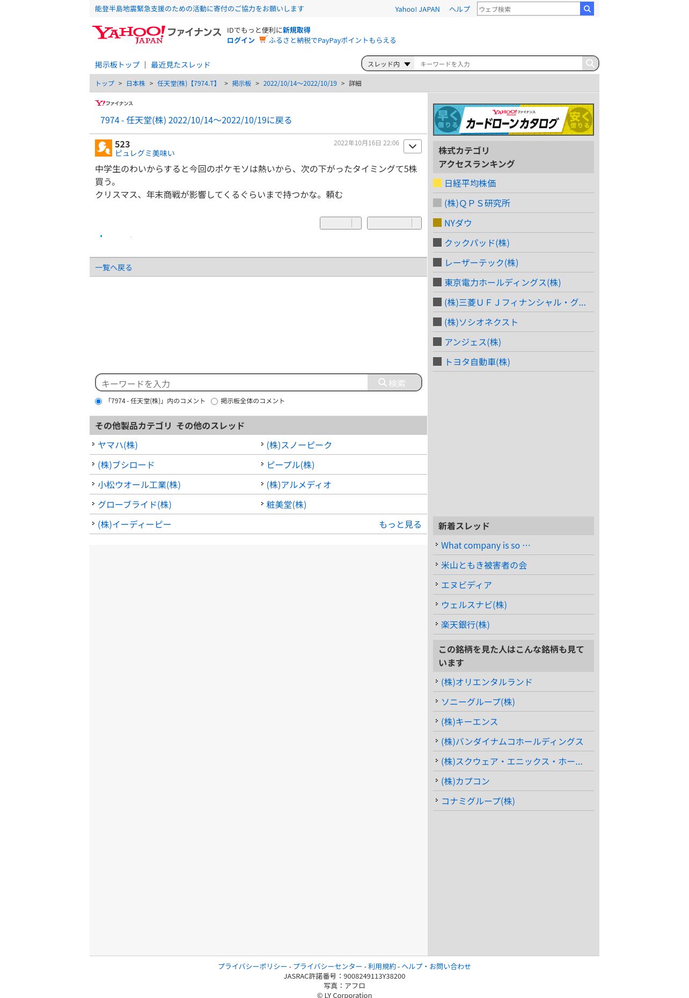Open 'What company is so' new thread
Screen dimensions: 689x998
[485, 545]
